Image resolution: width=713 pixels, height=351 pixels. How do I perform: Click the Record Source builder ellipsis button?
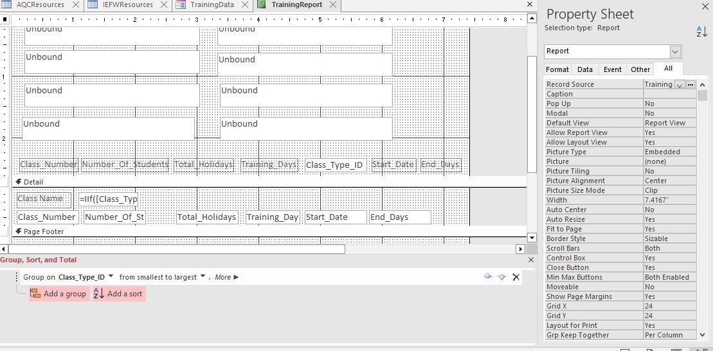pos(690,85)
